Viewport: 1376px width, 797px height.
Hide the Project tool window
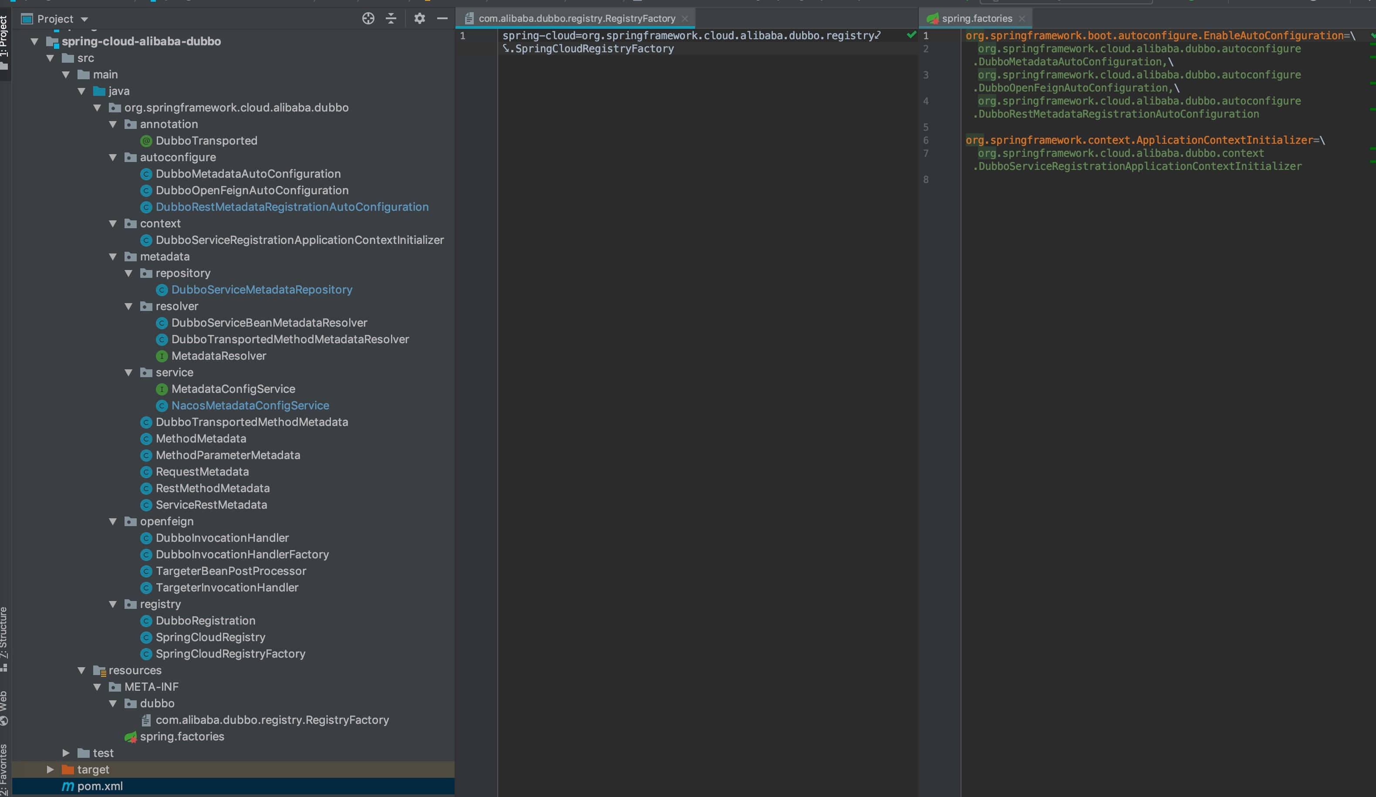(x=442, y=19)
